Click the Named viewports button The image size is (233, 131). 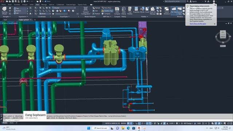pos(96,8)
